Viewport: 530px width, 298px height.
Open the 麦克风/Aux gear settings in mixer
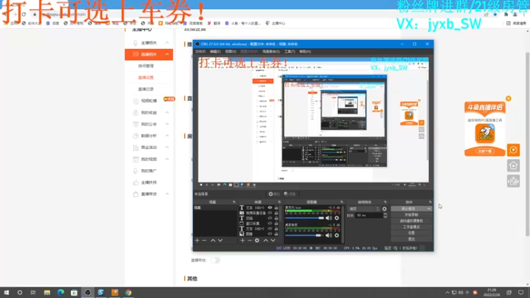(337, 219)
